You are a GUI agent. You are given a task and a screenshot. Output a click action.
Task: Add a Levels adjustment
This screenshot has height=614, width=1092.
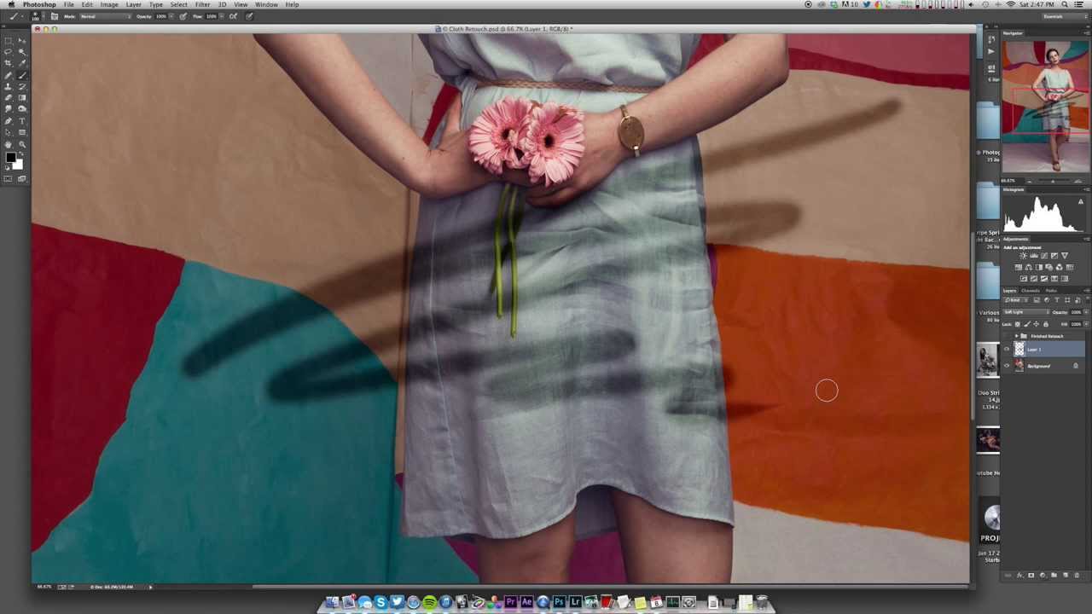click(1033, 256)
